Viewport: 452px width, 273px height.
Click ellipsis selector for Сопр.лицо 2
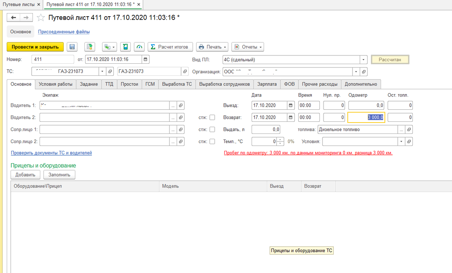point(173,141)
